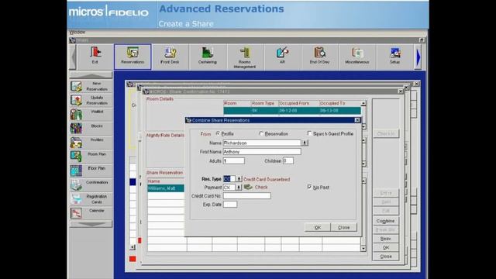Open Waitlist in the sidebar
The width and height of the screenshot is (496, 279).
click(91, 114)
